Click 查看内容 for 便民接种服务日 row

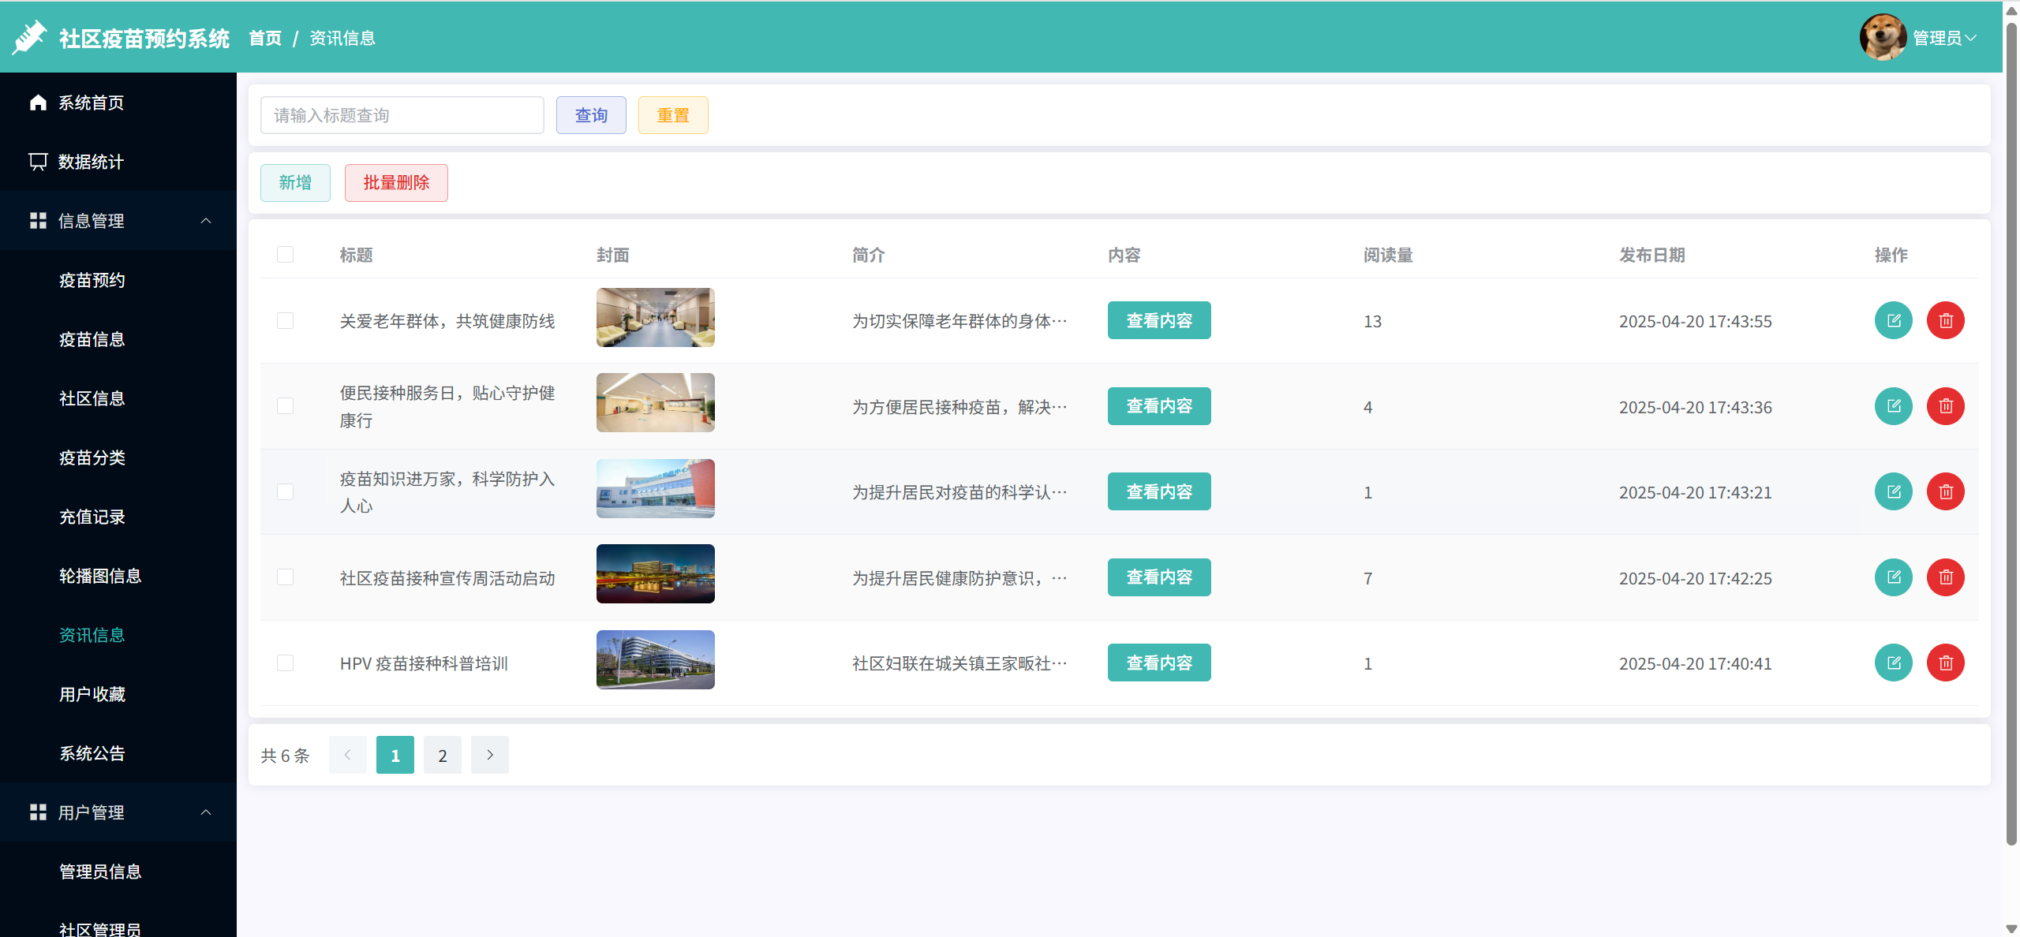point(1158,406)
